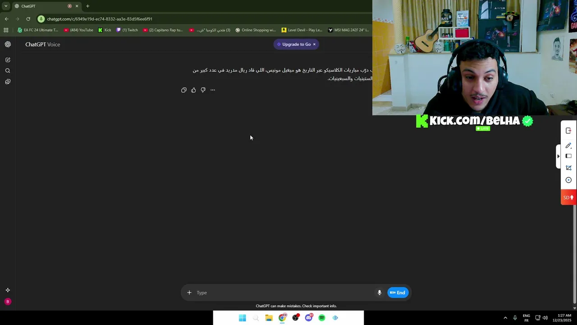The width and height of the screenshot is (577, 325).
Task: Open volume control in system tray
Action: (545, 318)
